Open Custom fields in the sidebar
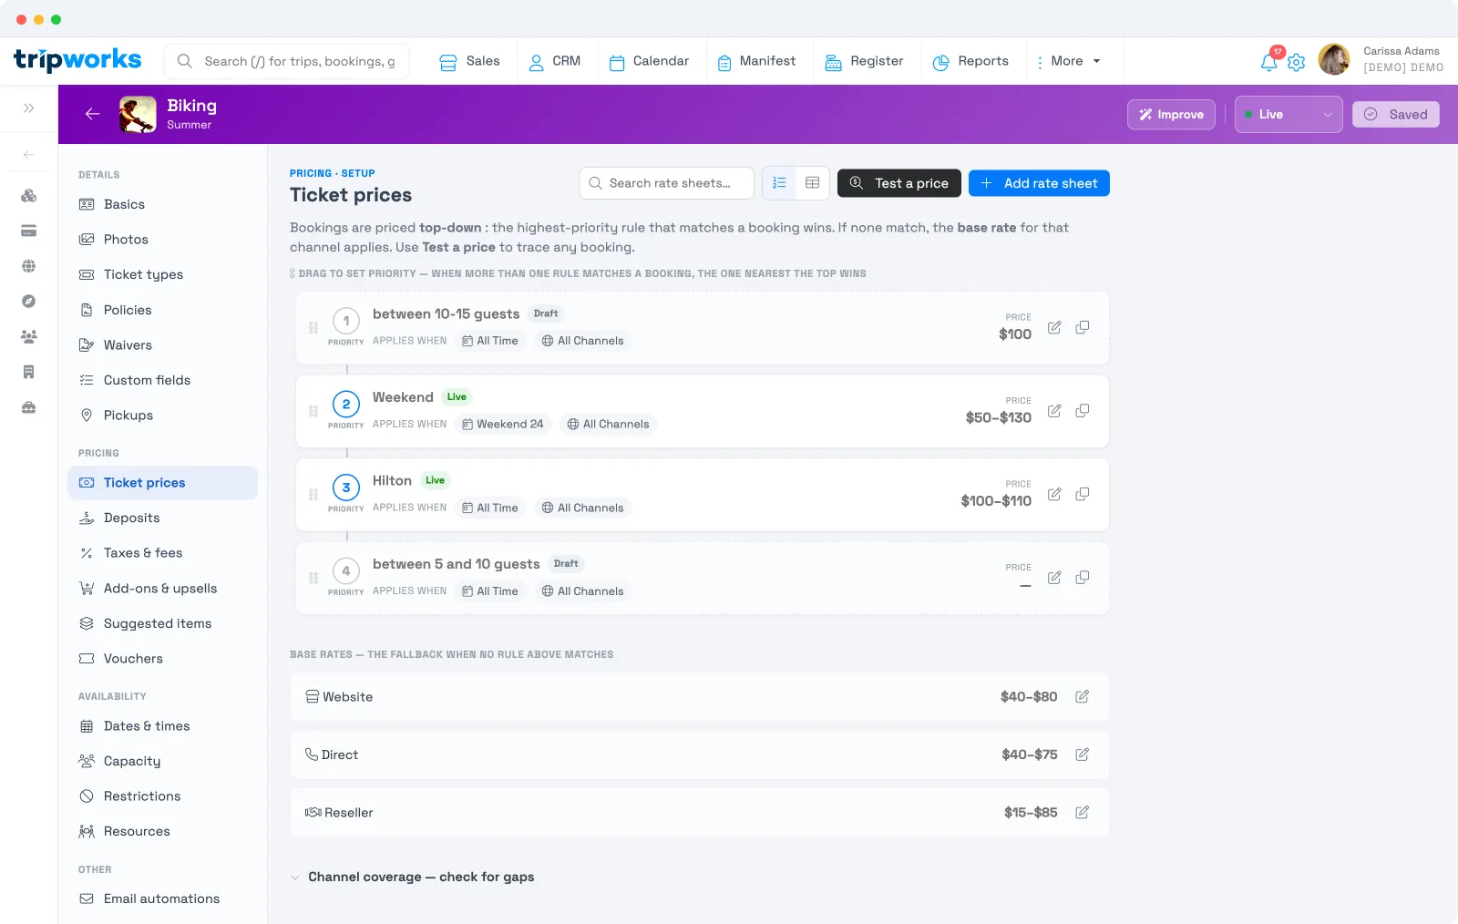The image size is (1458, 924). [x=162, y=380]
